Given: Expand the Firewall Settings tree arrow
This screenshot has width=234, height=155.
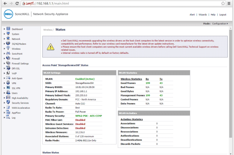Looking at the screenshot, I should (4, 63).
